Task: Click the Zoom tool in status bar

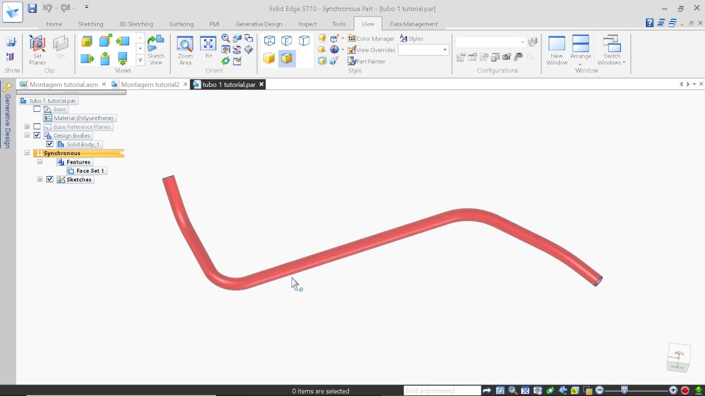Action: pos(513,391)
